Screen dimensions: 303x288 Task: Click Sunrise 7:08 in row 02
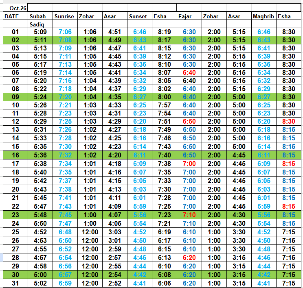coord(65,40)
